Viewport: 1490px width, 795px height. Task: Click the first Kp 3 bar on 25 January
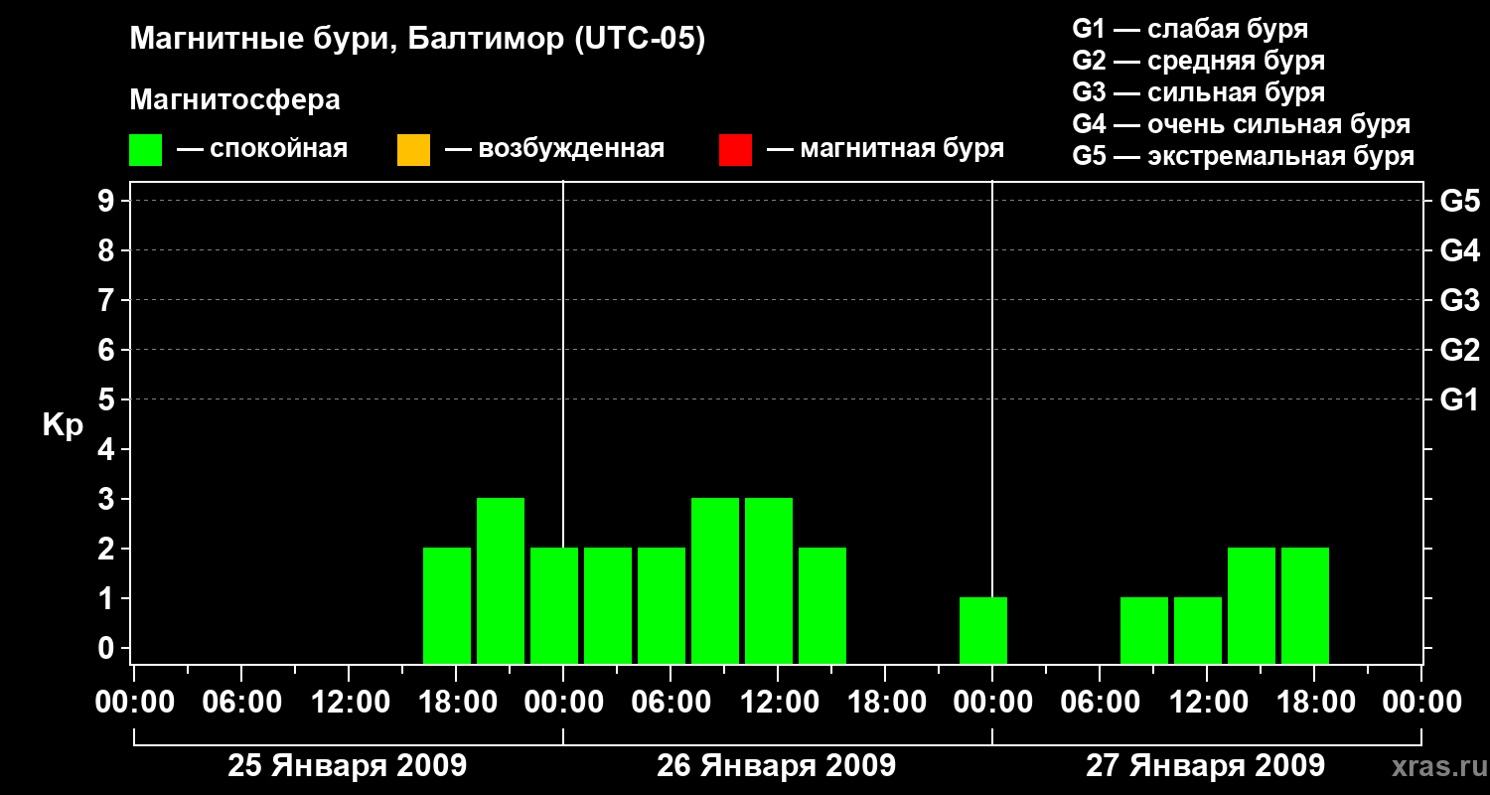pos(501,581)
